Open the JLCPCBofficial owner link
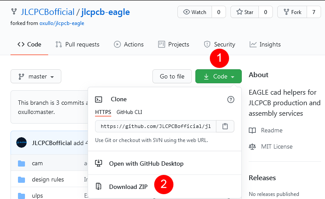The width and height of the screenshot is (325, 199). [47, 12]
